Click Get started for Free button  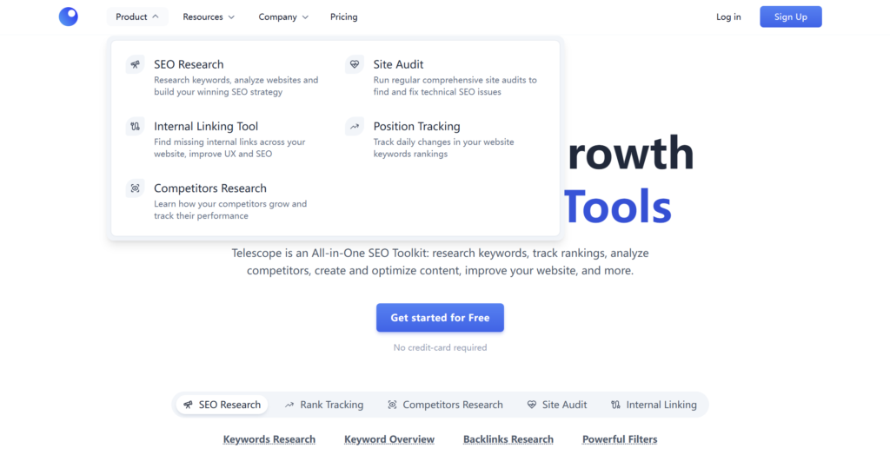440,318
